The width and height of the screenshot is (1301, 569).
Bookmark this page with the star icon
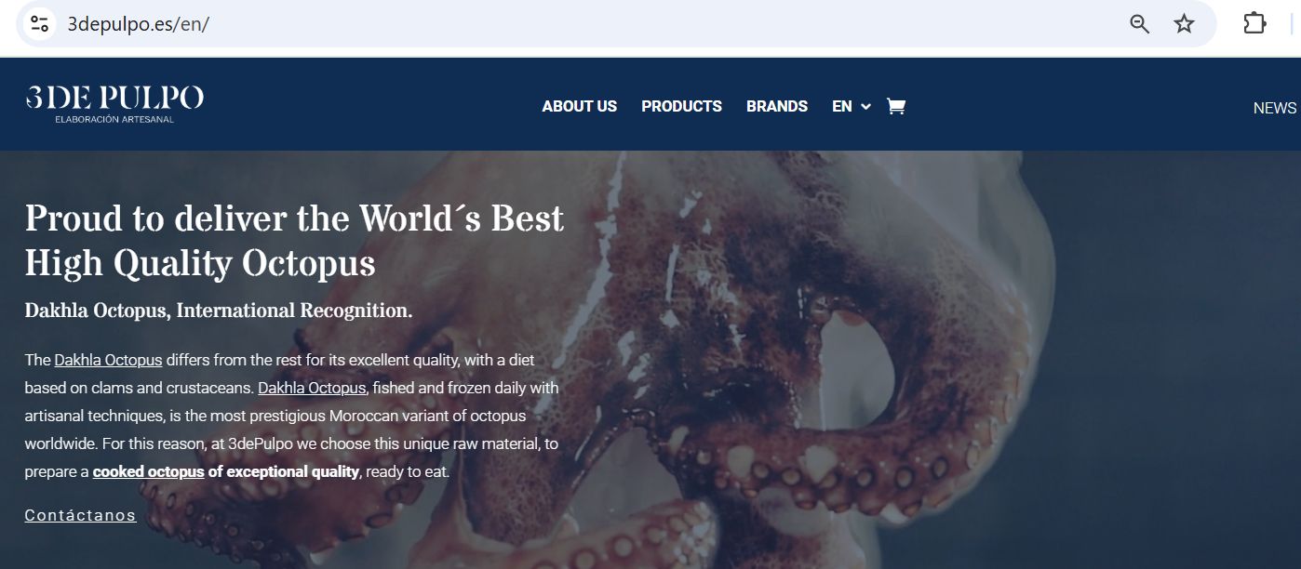[1184, 23]
